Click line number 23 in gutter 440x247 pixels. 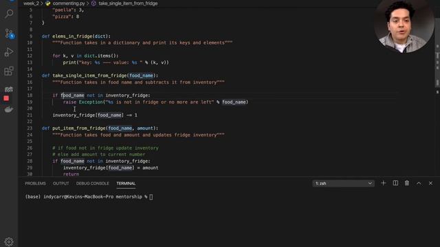coord(30,128)
